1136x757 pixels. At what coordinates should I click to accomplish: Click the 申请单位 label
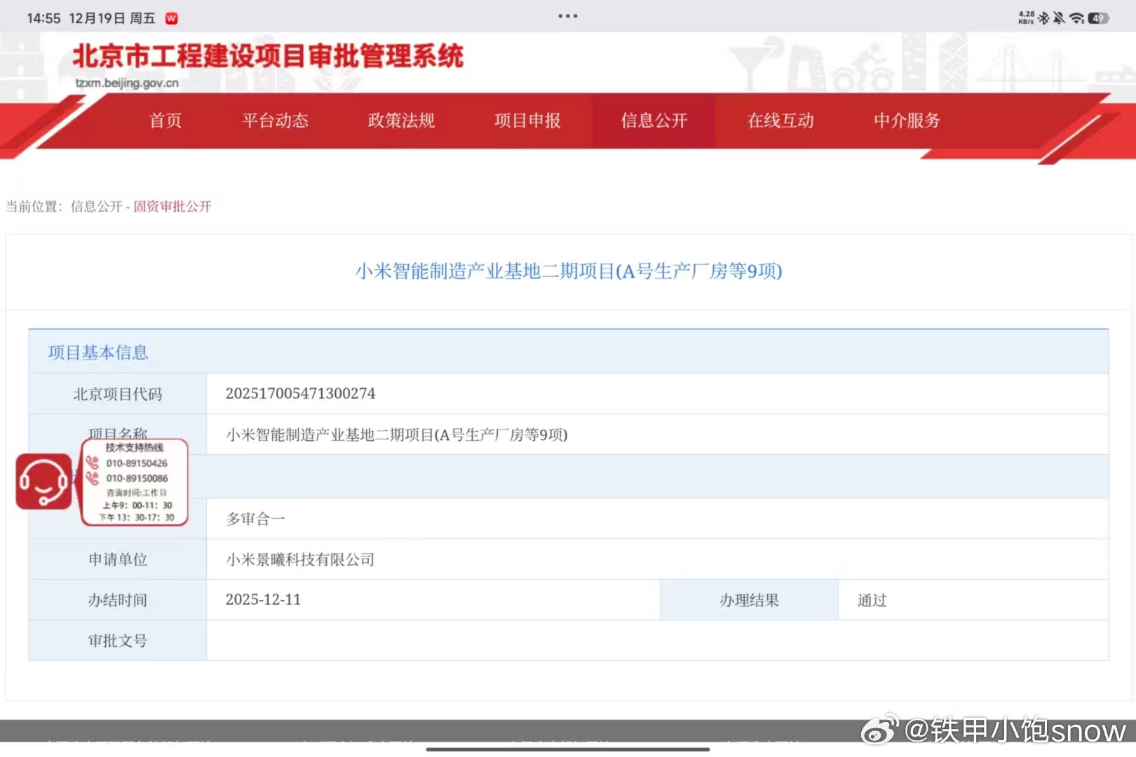click(x=118, y=559)
